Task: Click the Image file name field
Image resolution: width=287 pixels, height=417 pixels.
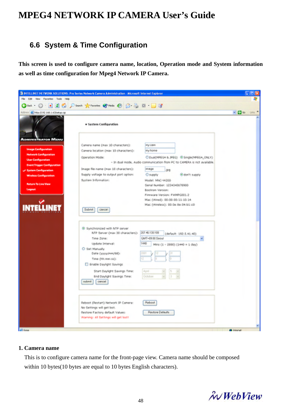Action: (155, 169)
